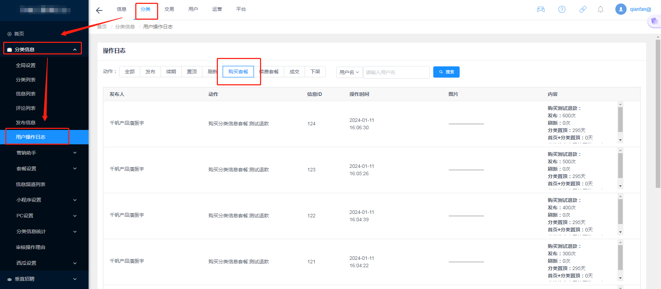Image resolution: width=661 pixels, height=289 pixels.
Task: Click the user avatar icon
Action: pyautogui.click(x=621, y=9)
